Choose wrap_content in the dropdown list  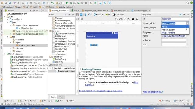[x=175, y=33]
